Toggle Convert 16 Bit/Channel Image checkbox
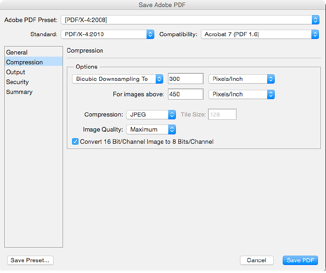This screenshot has height=273, width=326. point(75,142)
